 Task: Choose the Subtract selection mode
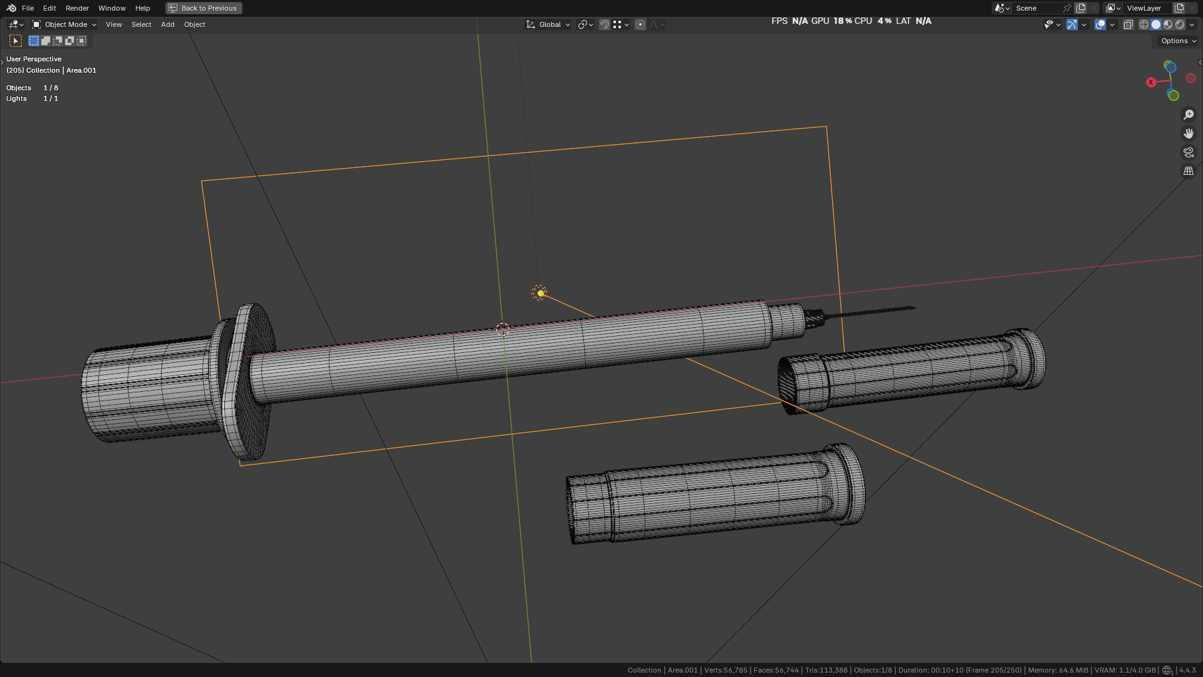(58, 41)
